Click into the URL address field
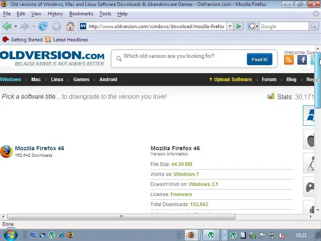 (x=156, y=26)
